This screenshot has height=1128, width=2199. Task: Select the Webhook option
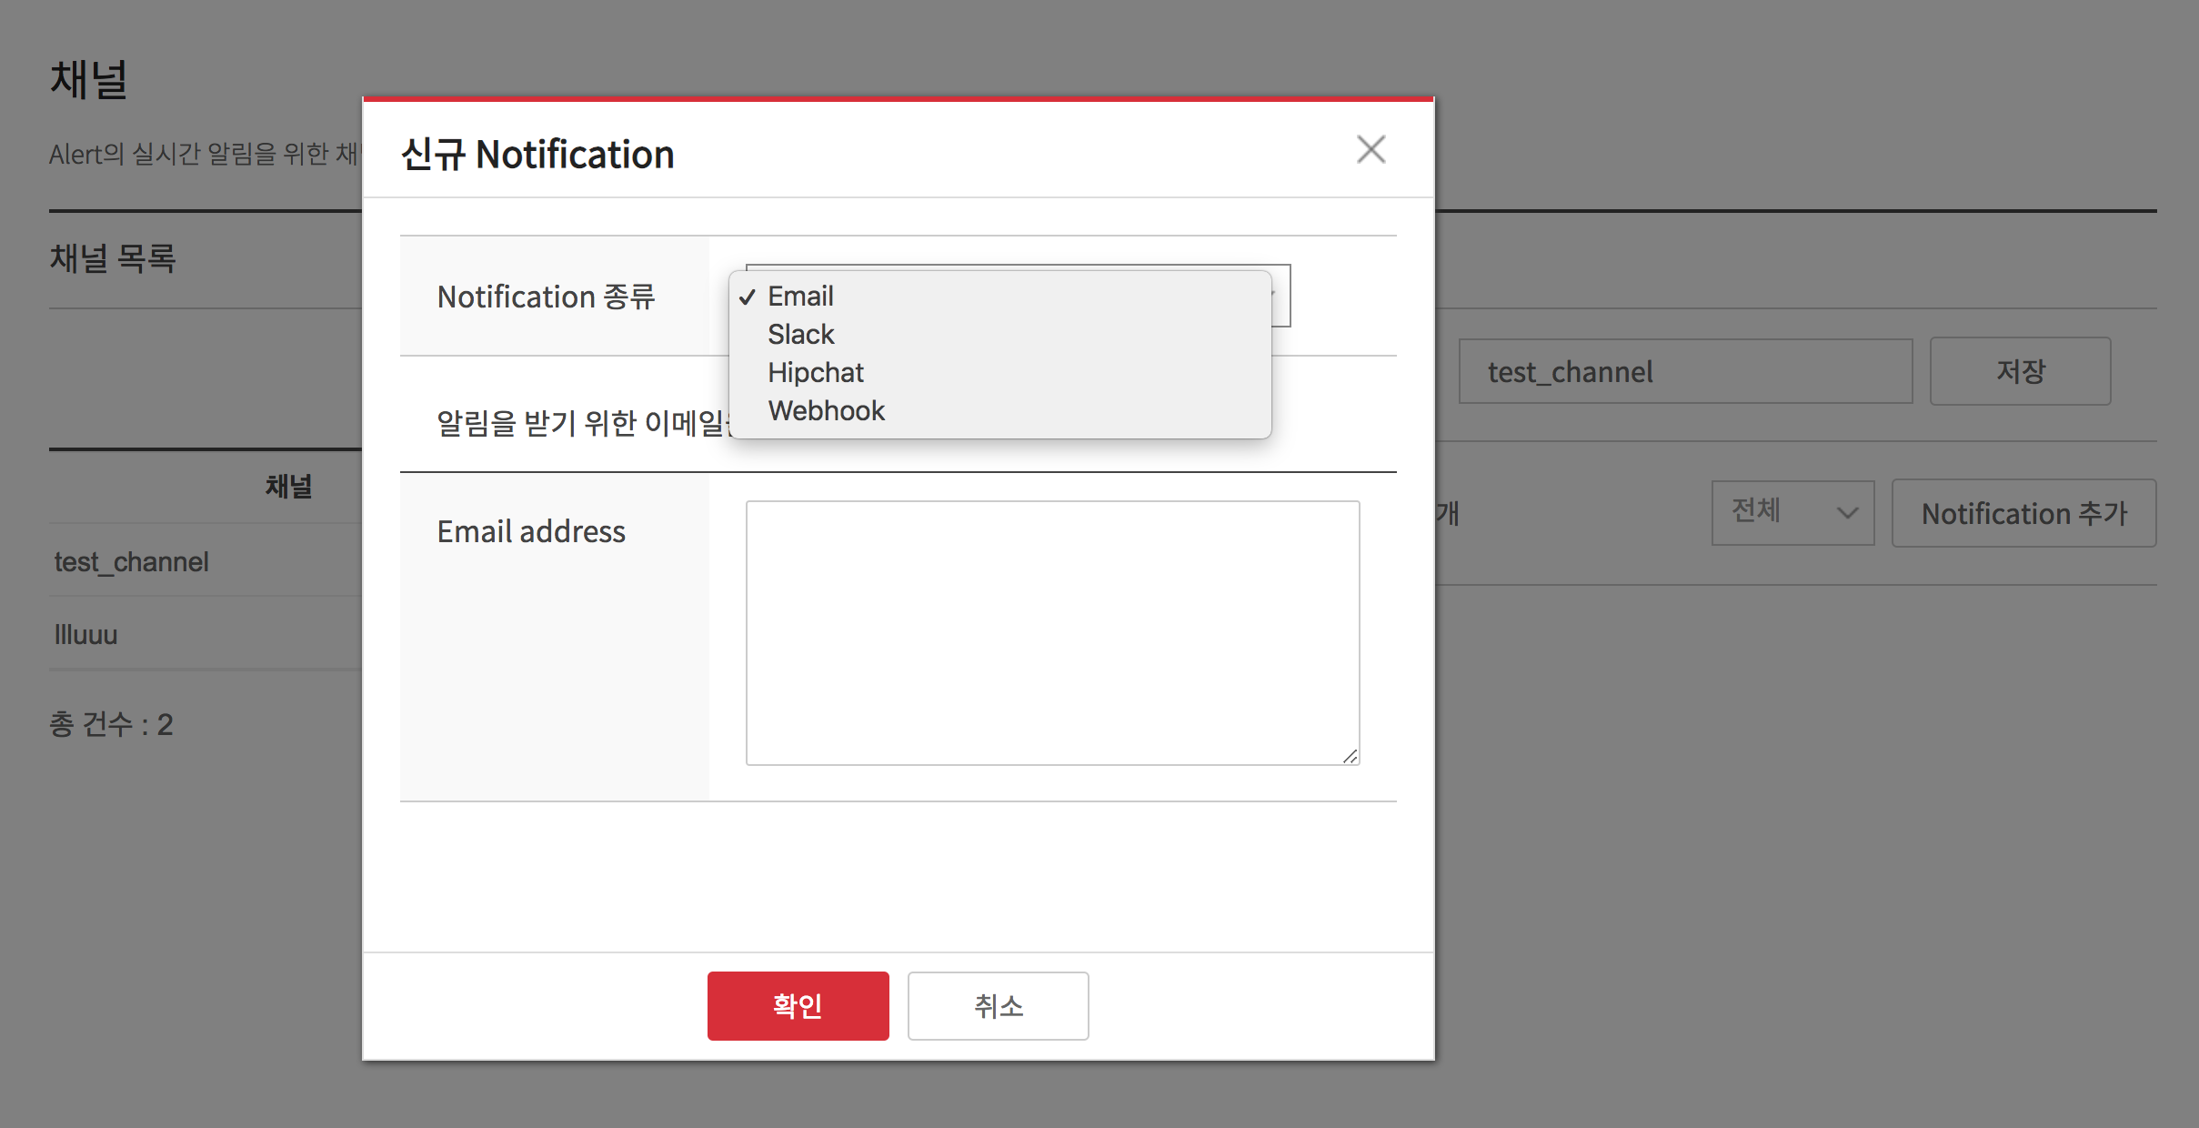point(826,411)
